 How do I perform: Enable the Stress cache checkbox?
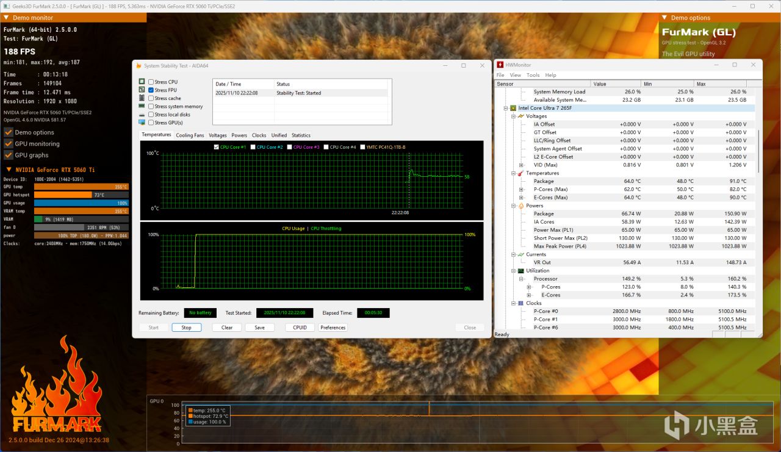151,98
